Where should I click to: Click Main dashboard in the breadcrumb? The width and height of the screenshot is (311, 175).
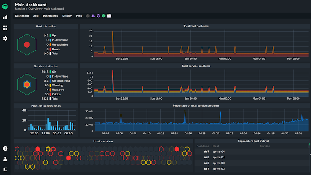tap(54, 9)
